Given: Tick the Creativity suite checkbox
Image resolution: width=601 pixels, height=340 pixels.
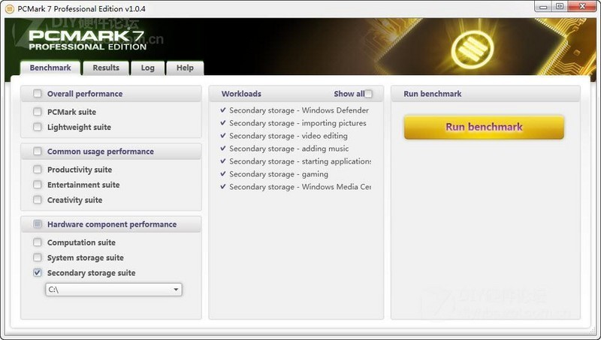Looking at the screenshot, I should pyautogui.click(x=37, y=200).
